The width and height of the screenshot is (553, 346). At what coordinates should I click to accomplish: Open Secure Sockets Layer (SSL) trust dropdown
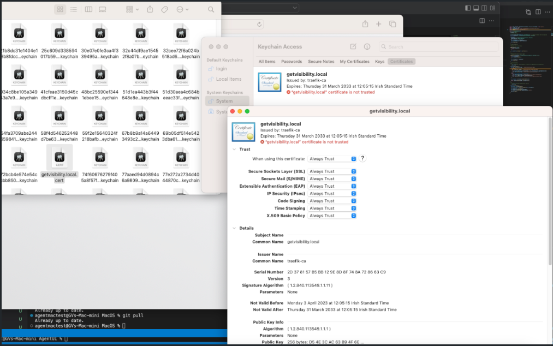click(x=332, y=171)
